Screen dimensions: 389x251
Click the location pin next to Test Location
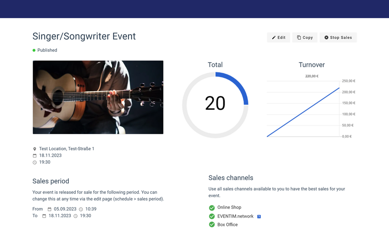point(35,148)
